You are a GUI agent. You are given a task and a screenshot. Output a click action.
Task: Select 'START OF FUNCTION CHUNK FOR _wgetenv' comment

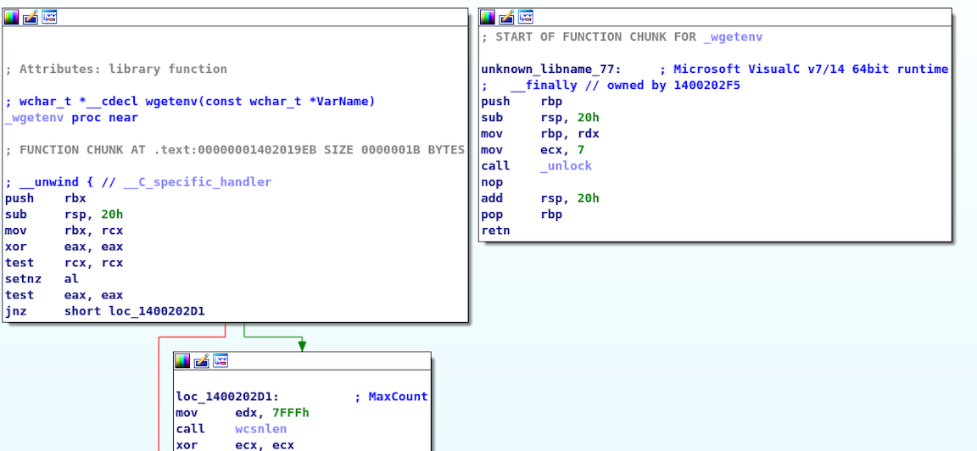[x=622, y=36]
